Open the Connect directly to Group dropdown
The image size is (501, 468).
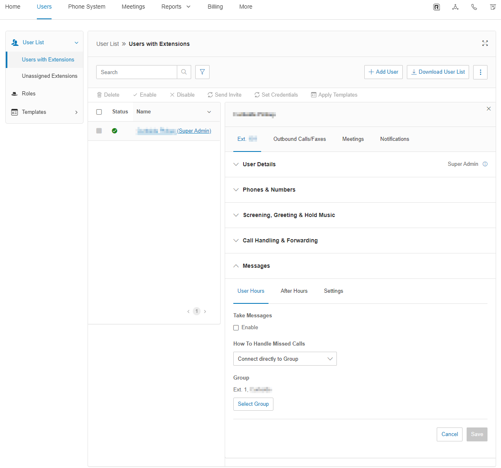coord(285,359)
